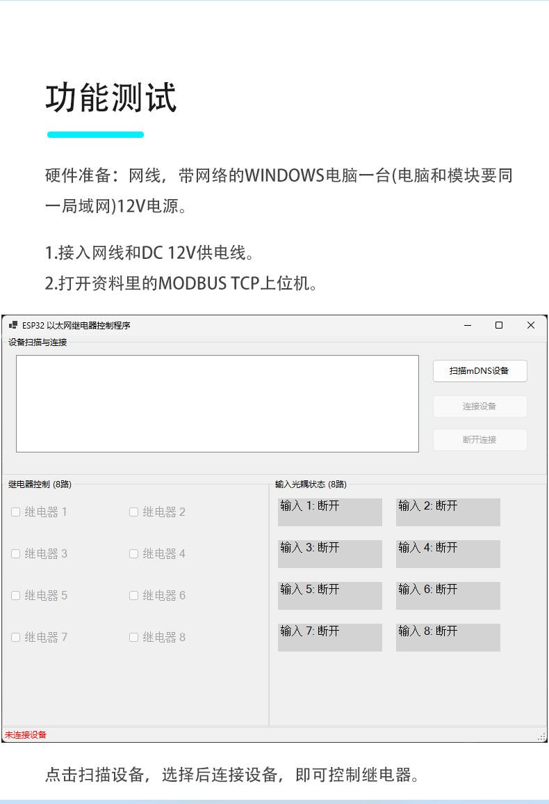The width and height of the screenshot is (549, 804).
Task: Click the 输入 8 status box
Action: (x=448, y=637)
